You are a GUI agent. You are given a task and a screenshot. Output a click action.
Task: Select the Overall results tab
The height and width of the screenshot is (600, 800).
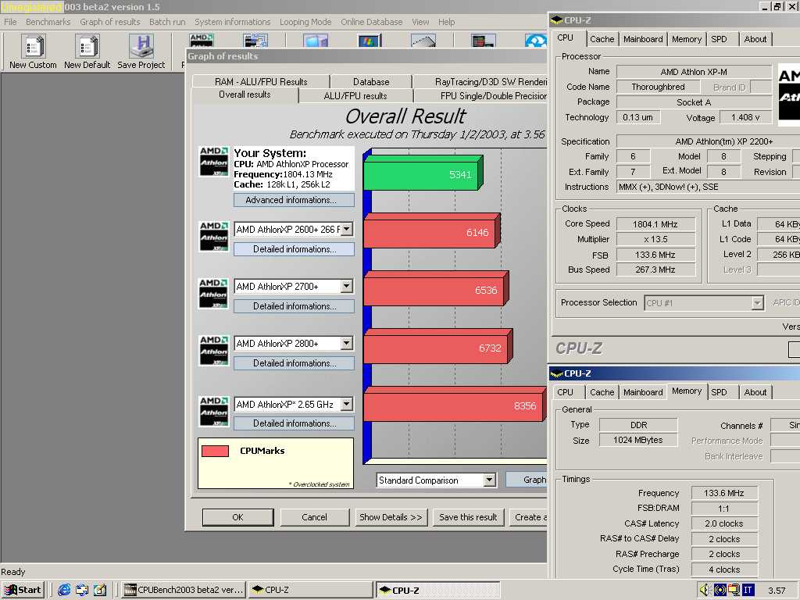pos(245,95)
